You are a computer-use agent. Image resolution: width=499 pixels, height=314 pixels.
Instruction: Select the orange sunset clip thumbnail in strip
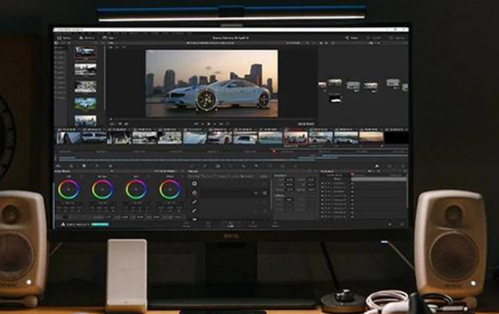tap(371, 138)
